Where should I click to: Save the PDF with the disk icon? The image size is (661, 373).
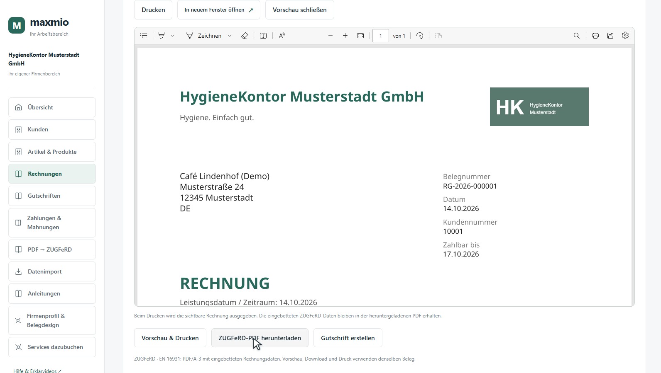point(610,36)
